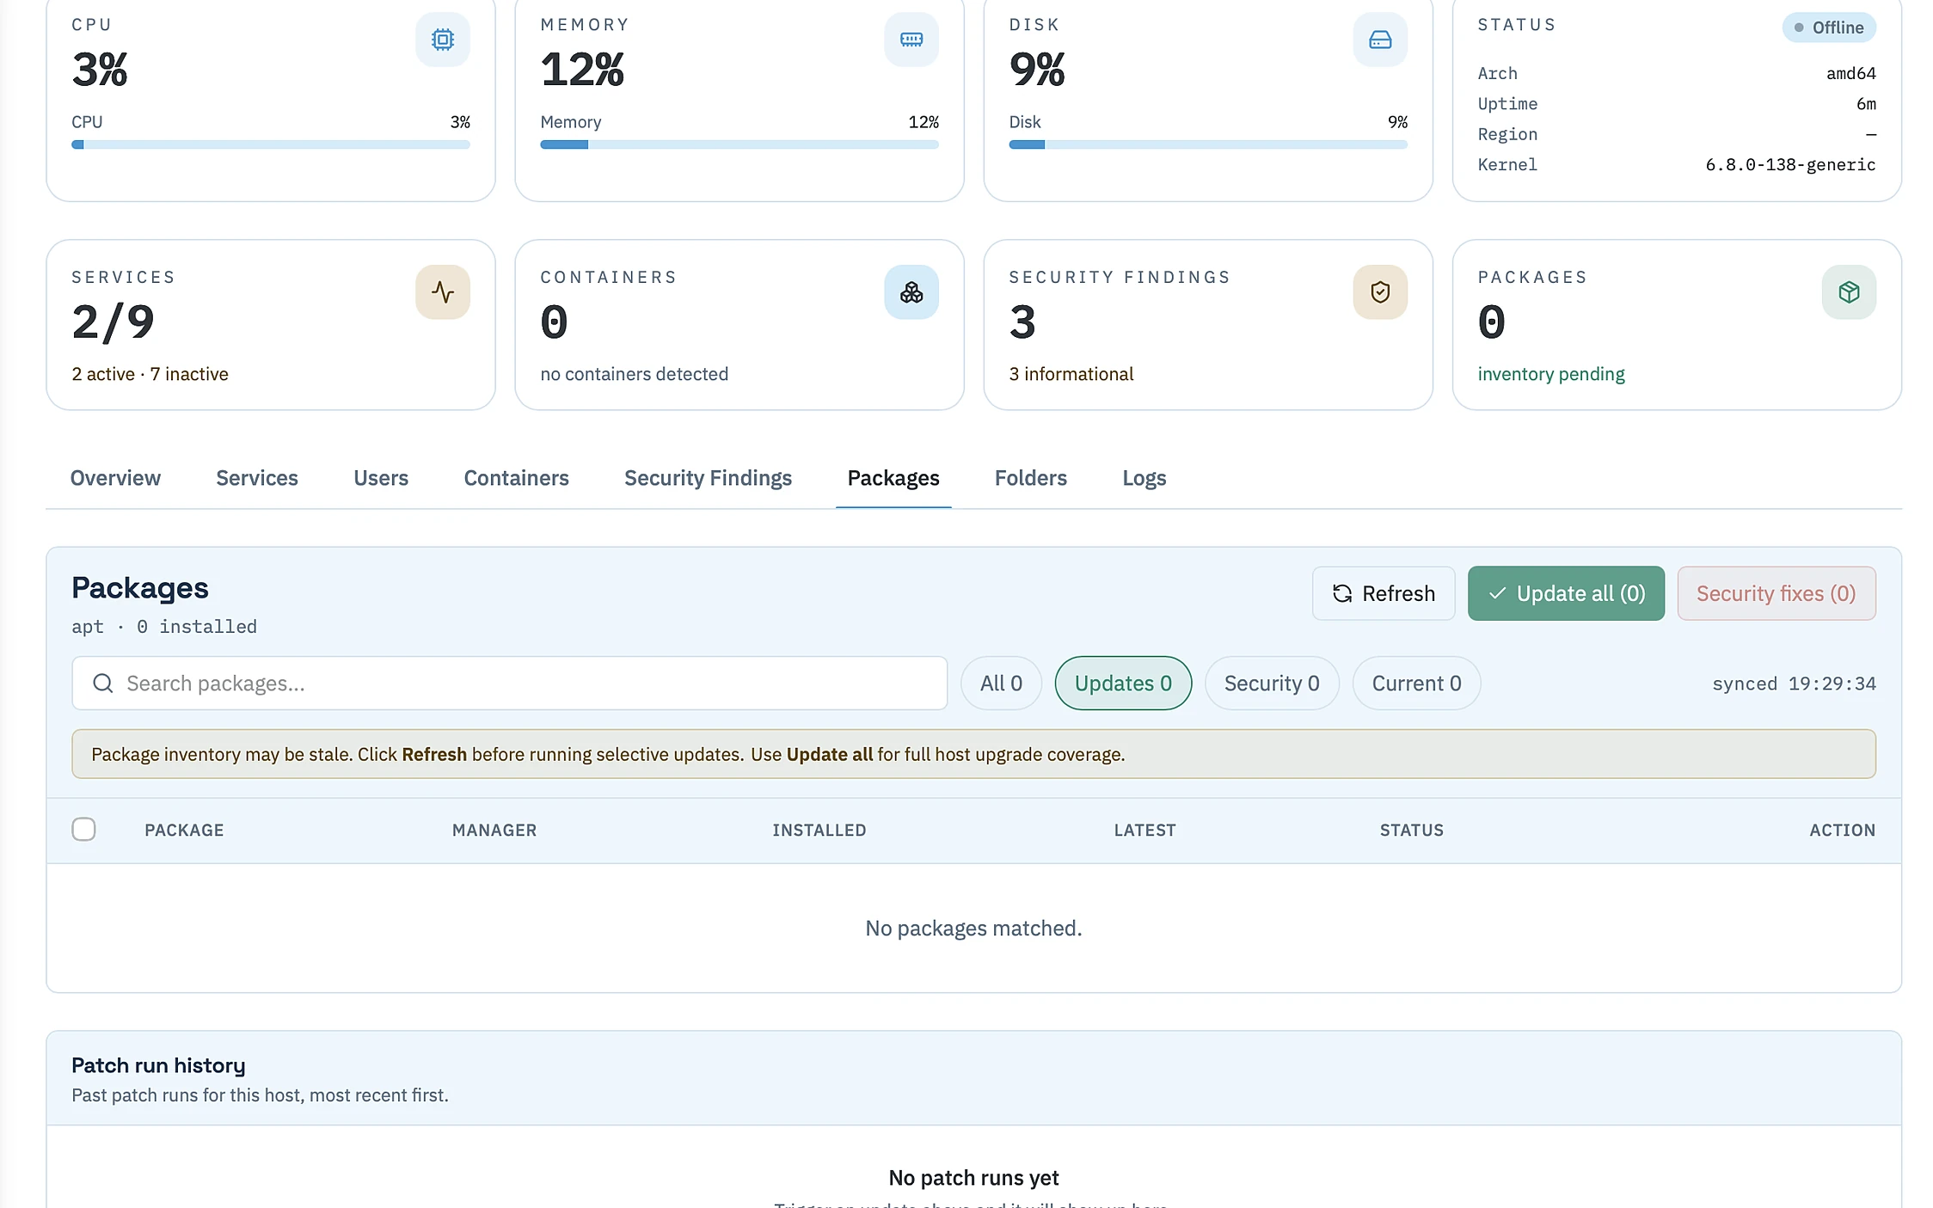1933x1208 pixels.
Task: Click the Uptime 6m value
Action: 1866,103
